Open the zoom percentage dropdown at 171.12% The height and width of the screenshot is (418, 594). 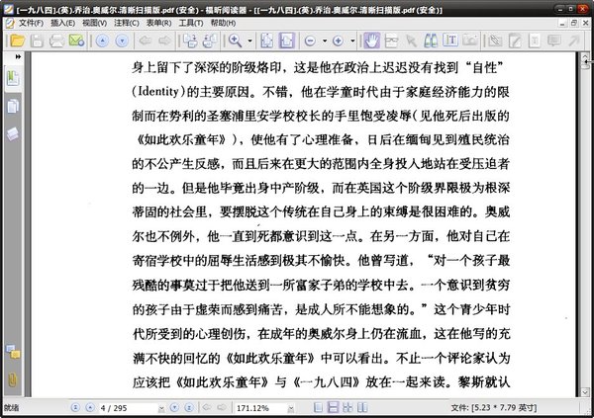click(290, 408)
